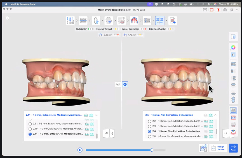The height and width of the screenshot is (158, 242).
Task: Open Control Center in the menu bar
Action: point(210,4)
